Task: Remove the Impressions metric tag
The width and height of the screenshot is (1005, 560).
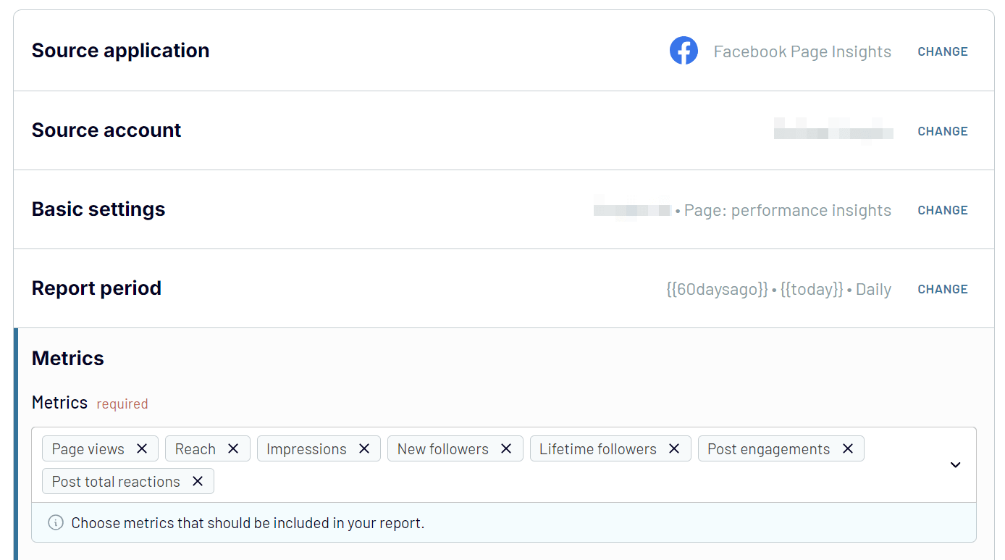Action: pos(364,449)
